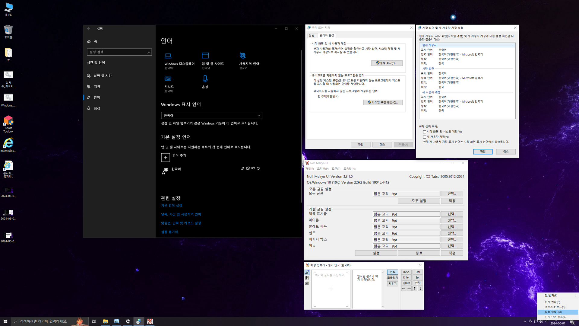The image size is (579, 326).
Task: Select the radical (部) input mode
Action: point(307,283)
